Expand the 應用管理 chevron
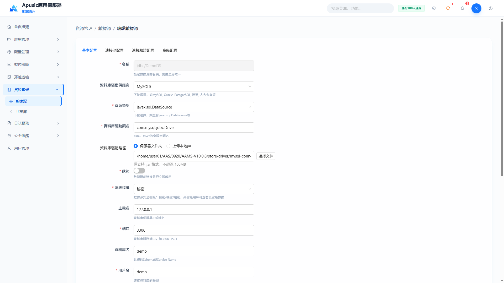The image size is (504, 283). point(58,39)
